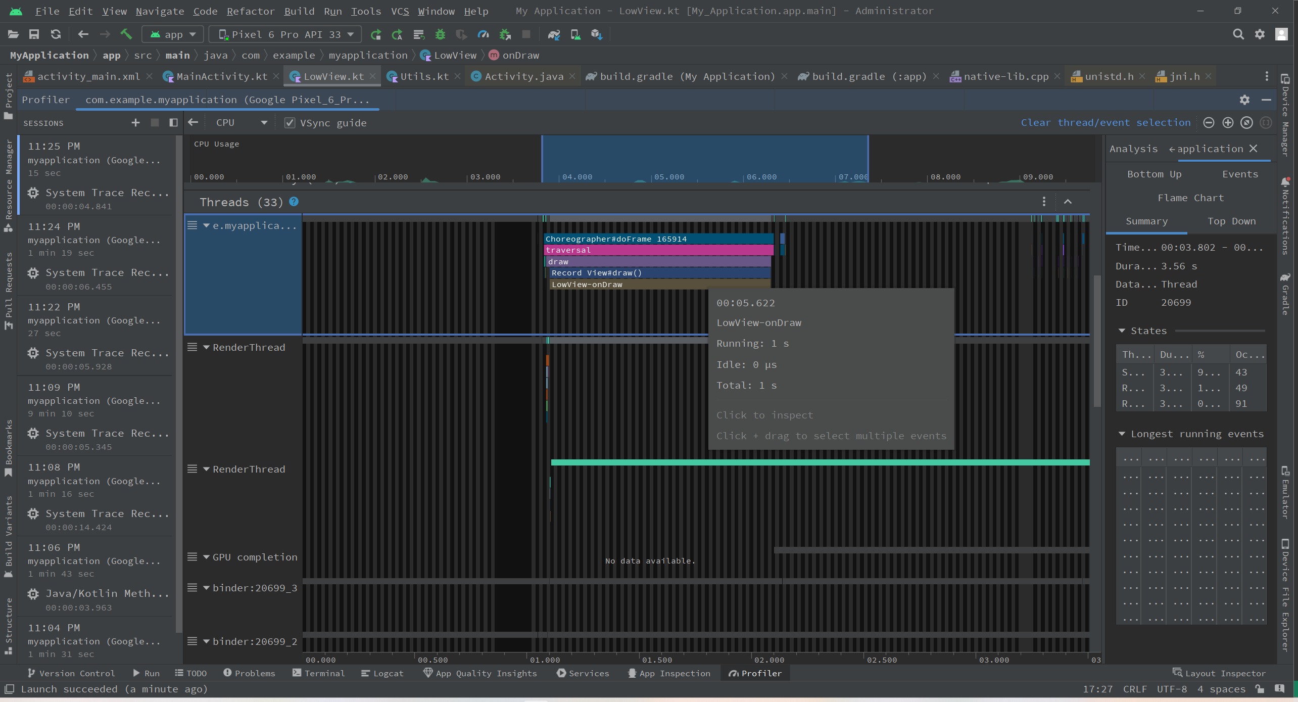Open IDE settings gear in top toolbar
Image resolution: width=1298 pixels, height=702 pixels.
[x=1260, y=34]
